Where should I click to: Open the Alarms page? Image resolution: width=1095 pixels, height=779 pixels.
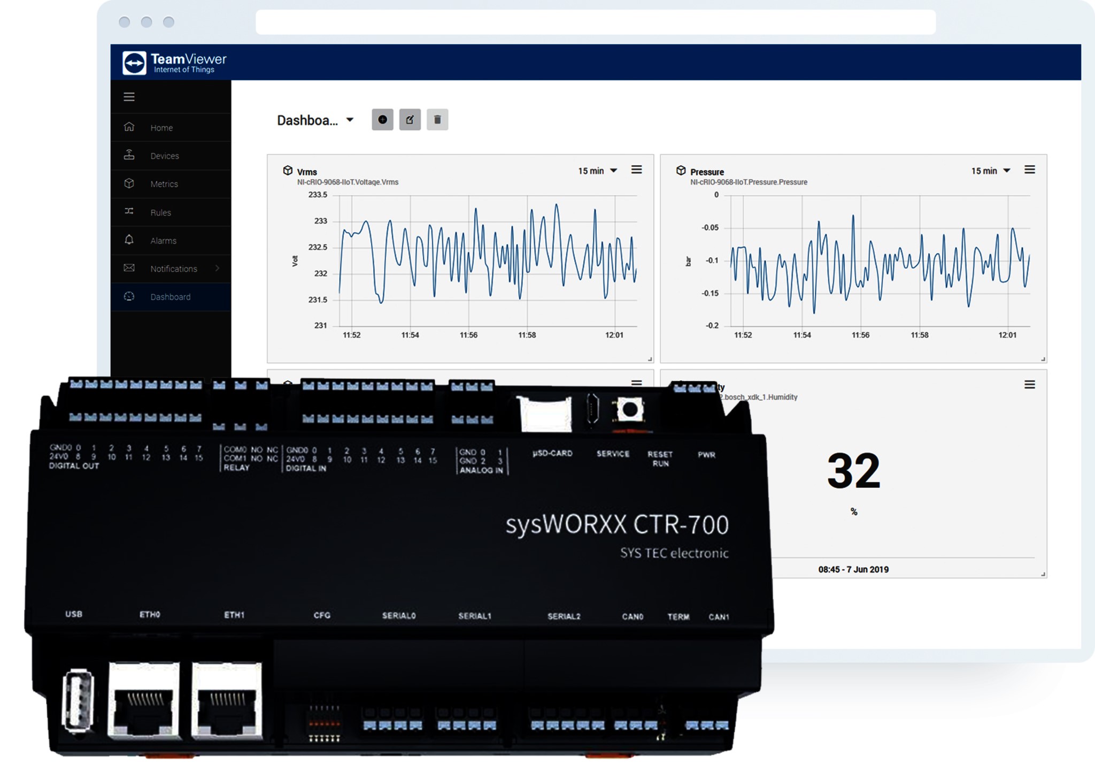171,241
